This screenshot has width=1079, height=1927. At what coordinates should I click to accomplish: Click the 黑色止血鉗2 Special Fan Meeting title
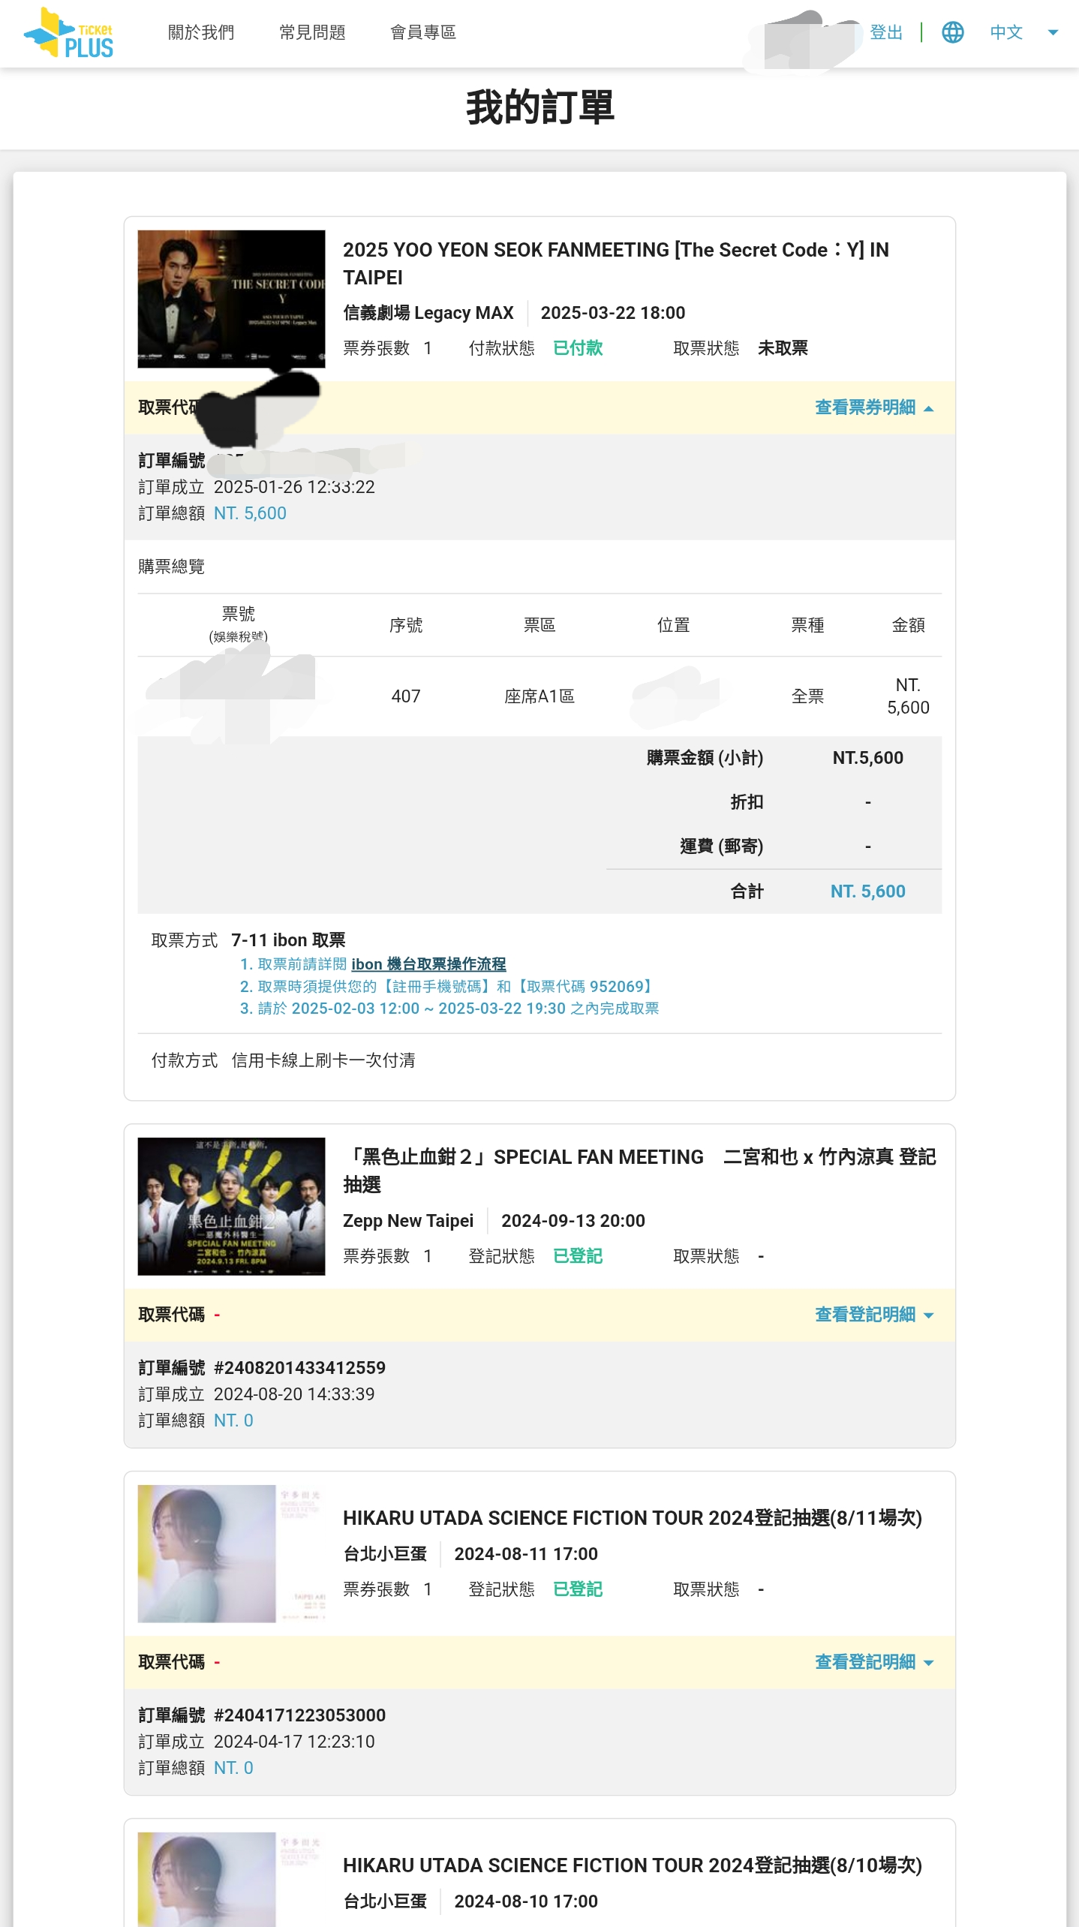(x=639, y=1171)
